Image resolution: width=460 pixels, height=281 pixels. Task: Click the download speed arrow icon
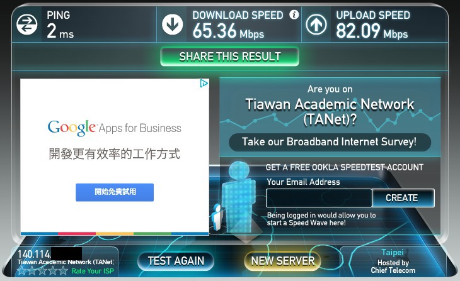click(x=173, y=25)
